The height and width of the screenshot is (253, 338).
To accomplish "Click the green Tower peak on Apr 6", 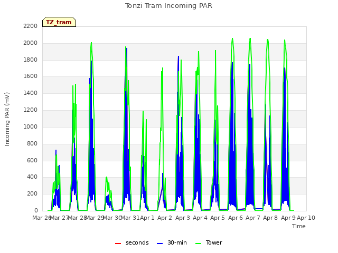I will tap(232, 38).
